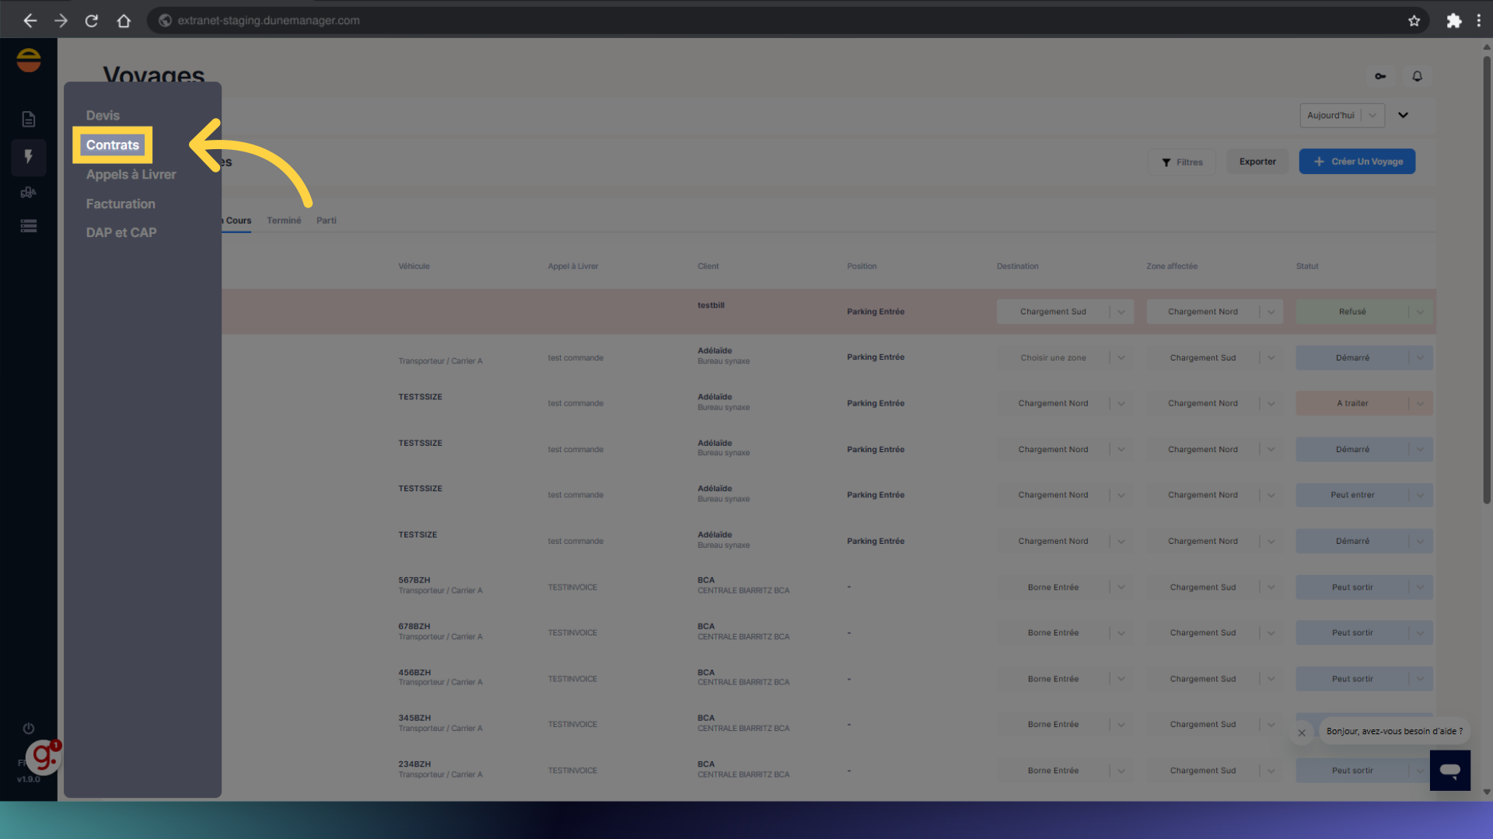Open Appels à Livrer menu entry
This screenshot has height=839, width=1493.
point(131,175)
